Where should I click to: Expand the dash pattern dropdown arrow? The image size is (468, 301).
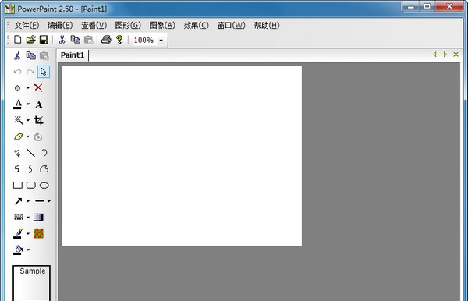pos(28,218)
